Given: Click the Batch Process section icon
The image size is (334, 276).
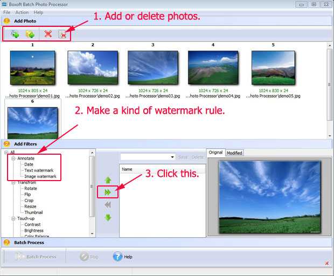Looking at the screenshot, I should point(7,243).
